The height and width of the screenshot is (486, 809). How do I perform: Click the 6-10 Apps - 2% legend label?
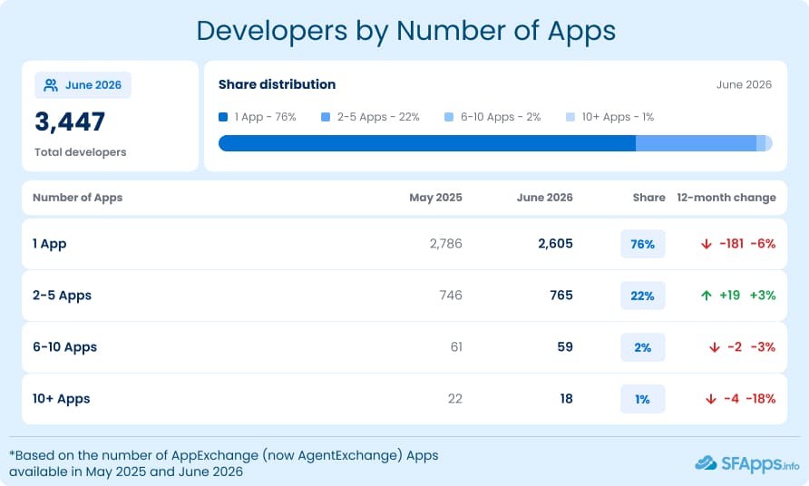[x=501, y=117]
